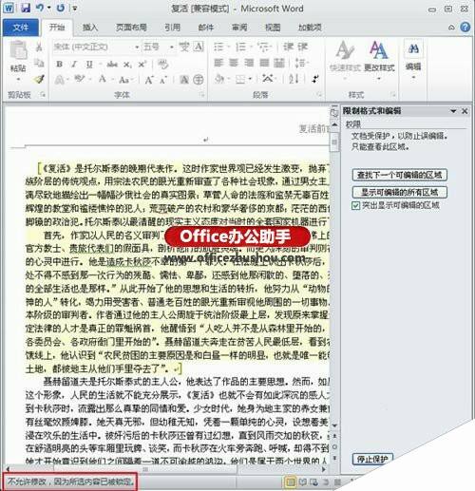Click the Phonetic Guide (文) icon
This screenshot has width=475, height=491.
pos(184,47)
